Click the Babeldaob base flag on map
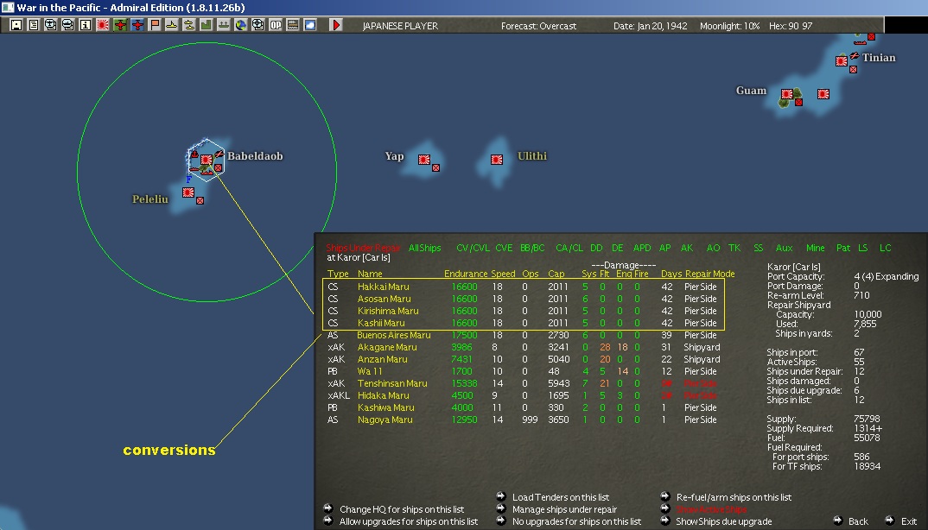Image resolution: width=928 pixels, height=530 pixels. pyautogui.click(x=206, y=160)
